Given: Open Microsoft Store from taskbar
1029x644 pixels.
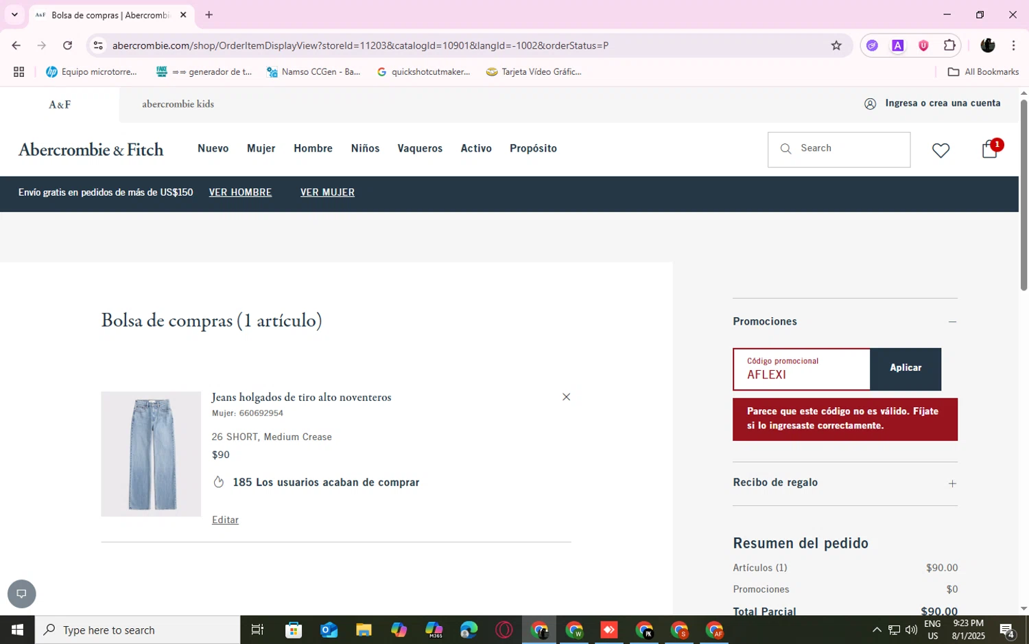Looking at the screenshot, I should pyautogui.click(x=294, y=630).
